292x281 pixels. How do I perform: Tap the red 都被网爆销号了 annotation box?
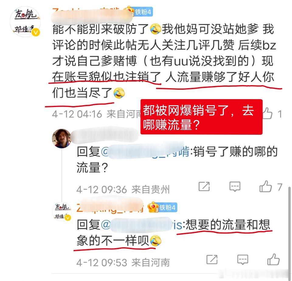201,117
